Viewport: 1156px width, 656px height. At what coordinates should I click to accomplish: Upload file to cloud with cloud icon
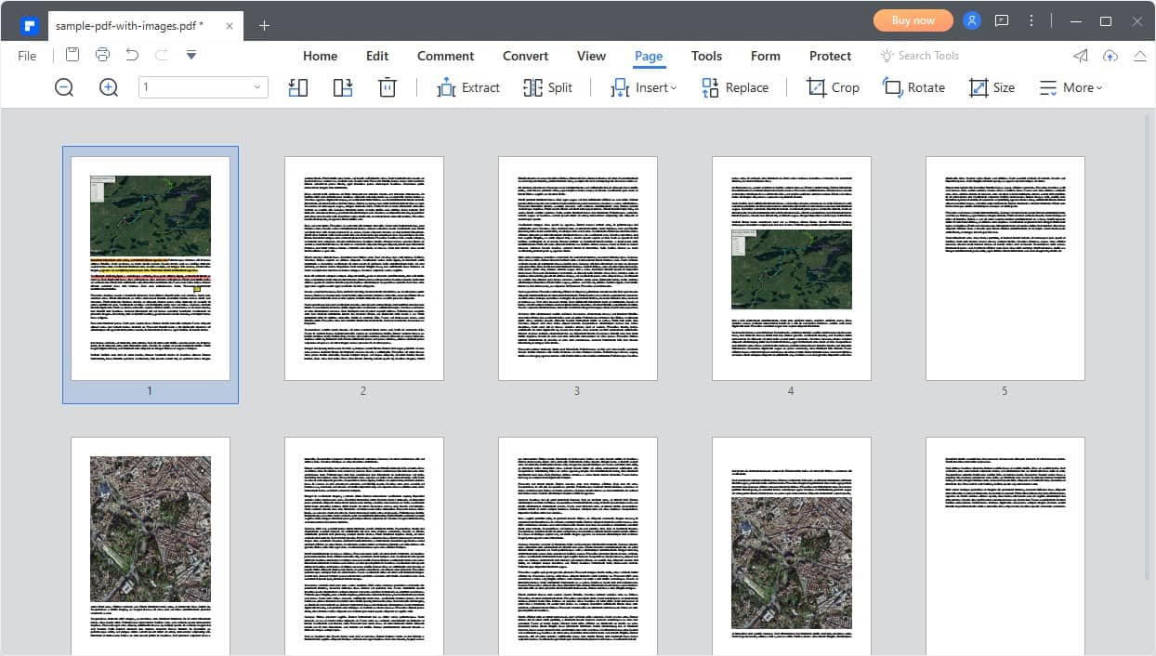(1110, 56)
